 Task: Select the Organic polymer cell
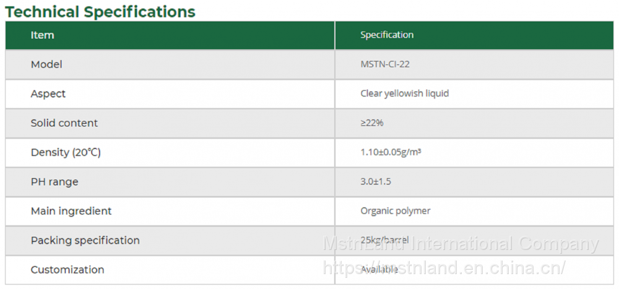(x=395, y=211)
